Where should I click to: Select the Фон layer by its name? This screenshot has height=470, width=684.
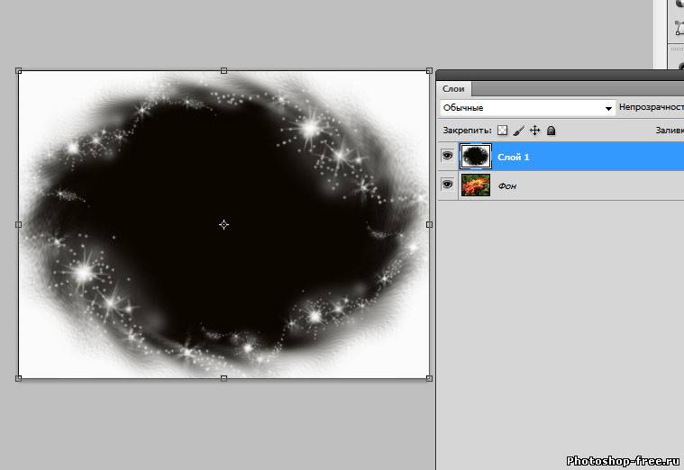507,186
